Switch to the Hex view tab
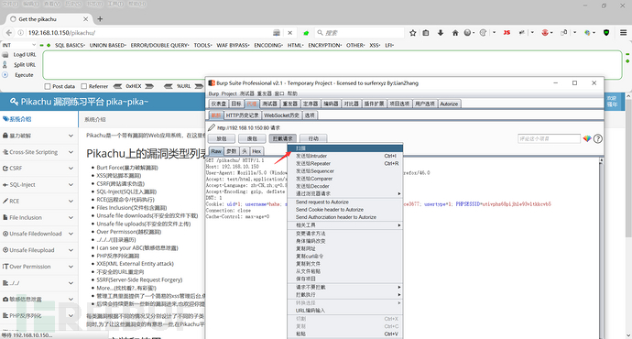632x339 pixels. 256,151
